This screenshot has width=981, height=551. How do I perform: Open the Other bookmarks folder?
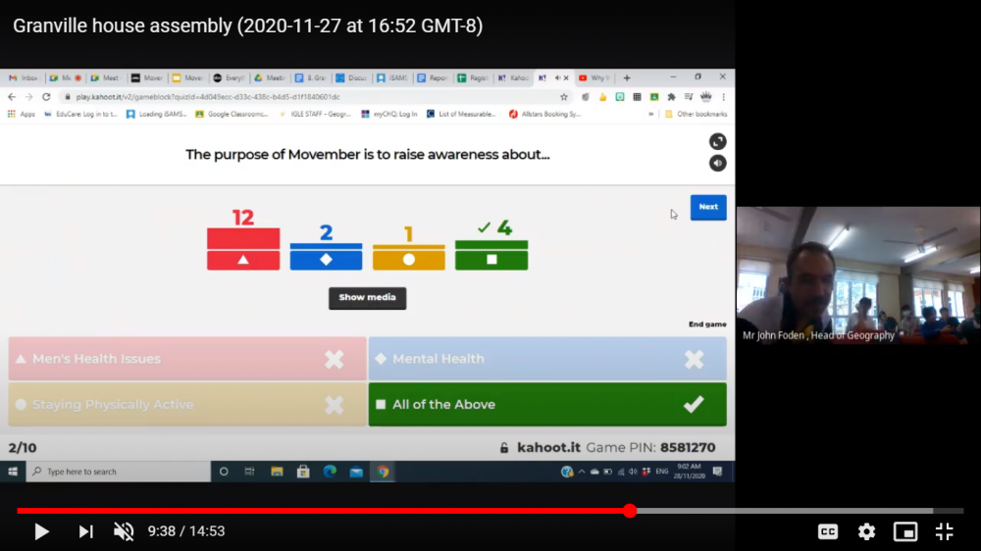pyautogui.click(x=696, y=114)
